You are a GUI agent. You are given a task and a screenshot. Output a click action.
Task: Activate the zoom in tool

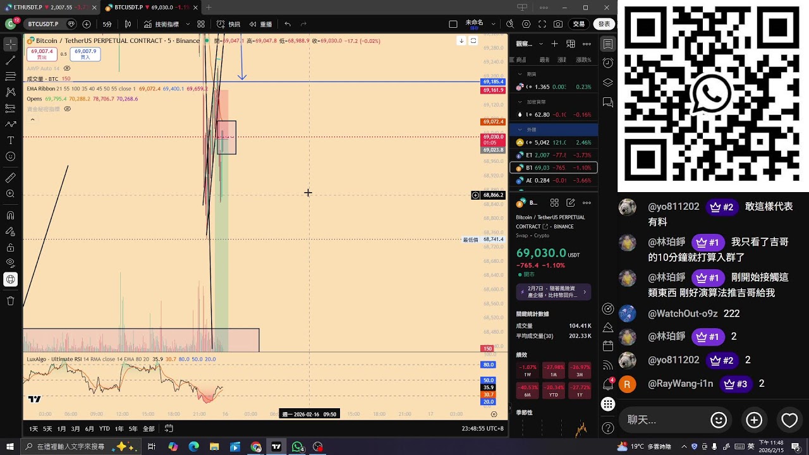click(x=10, y=194)
